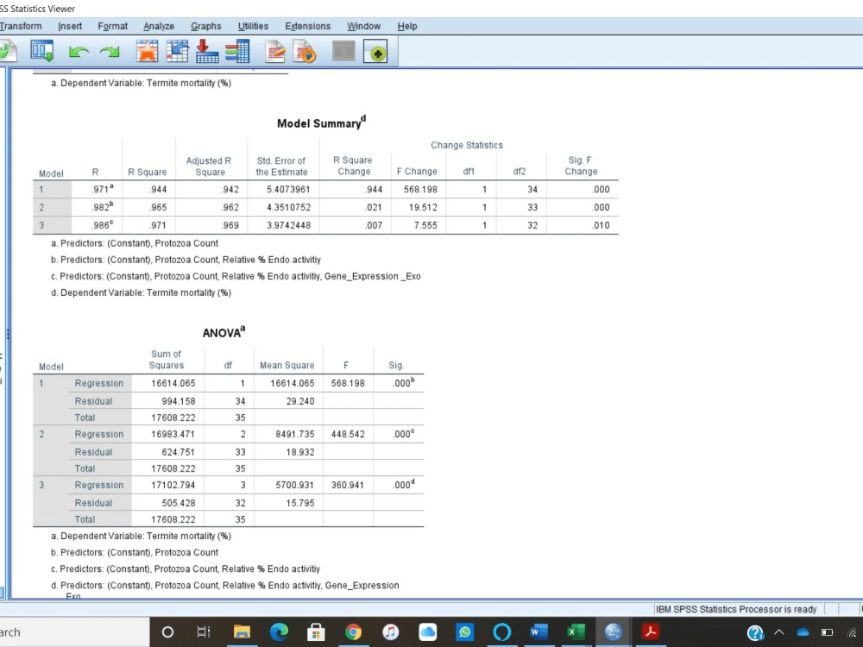863x647 pixels.
Task: Open Adobe Acrobat from taskbar
Action: (x=651, y=632)
